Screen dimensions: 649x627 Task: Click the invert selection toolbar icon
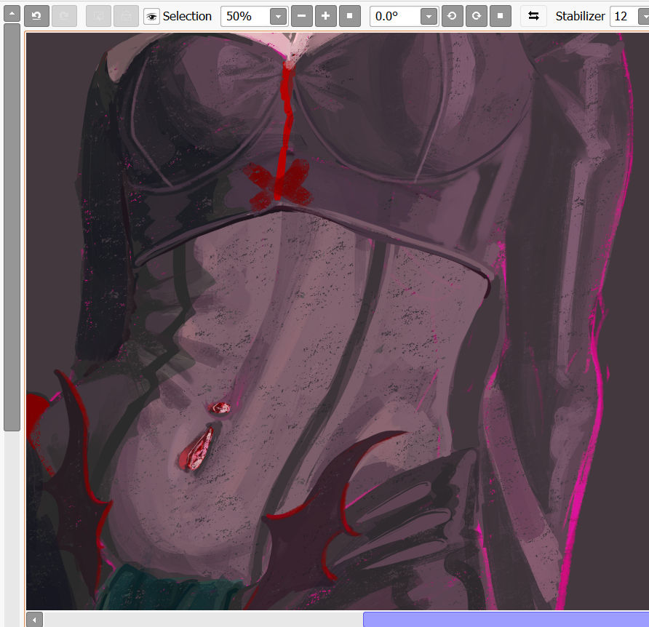point(126,16)
